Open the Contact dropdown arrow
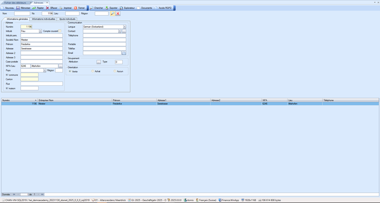Viewport: 380px width, 203px height. tap(120, 31)
